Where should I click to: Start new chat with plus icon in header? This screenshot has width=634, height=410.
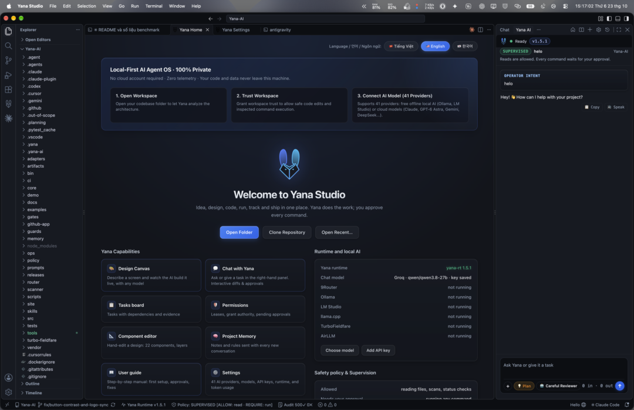point(589,29)
